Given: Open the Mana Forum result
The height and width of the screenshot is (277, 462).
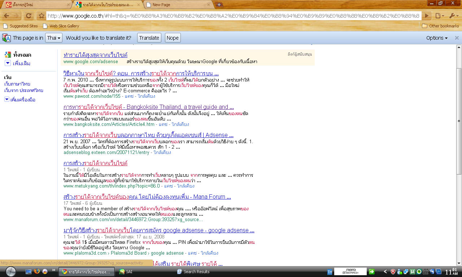Looking at the screenshot, I should [147, 197].
